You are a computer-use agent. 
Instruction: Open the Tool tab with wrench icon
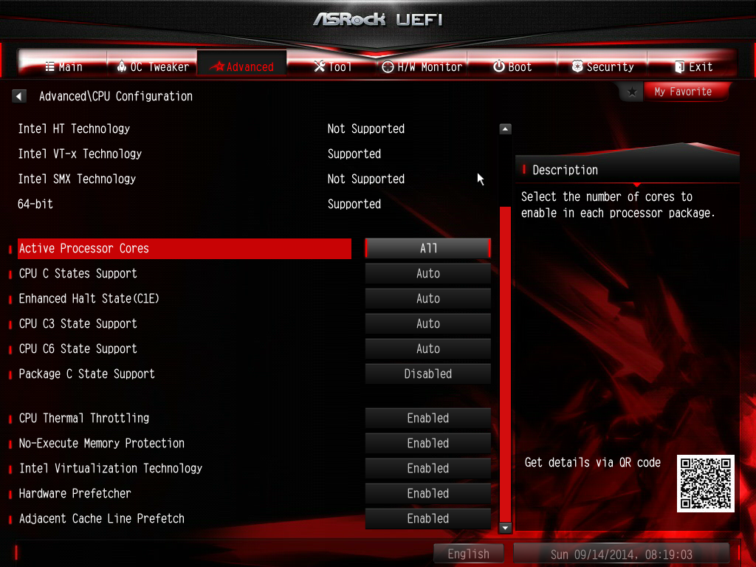332,67
